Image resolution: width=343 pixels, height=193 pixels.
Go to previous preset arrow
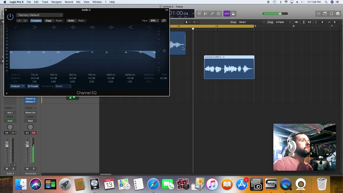click(x=19, y=21)
